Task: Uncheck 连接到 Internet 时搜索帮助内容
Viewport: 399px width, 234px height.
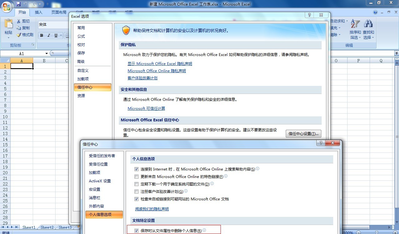Action: pyautogui.click(x=136, y=169)
